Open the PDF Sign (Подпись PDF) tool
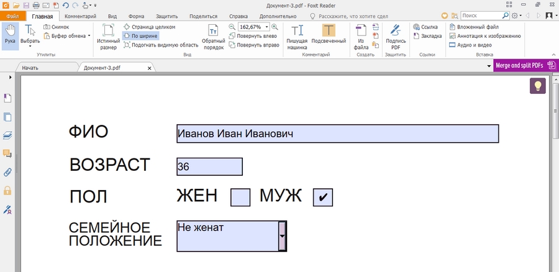 click(396, 37)
